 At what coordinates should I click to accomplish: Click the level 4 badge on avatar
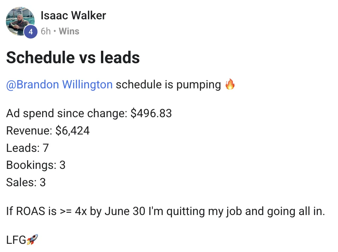point(31,32)
